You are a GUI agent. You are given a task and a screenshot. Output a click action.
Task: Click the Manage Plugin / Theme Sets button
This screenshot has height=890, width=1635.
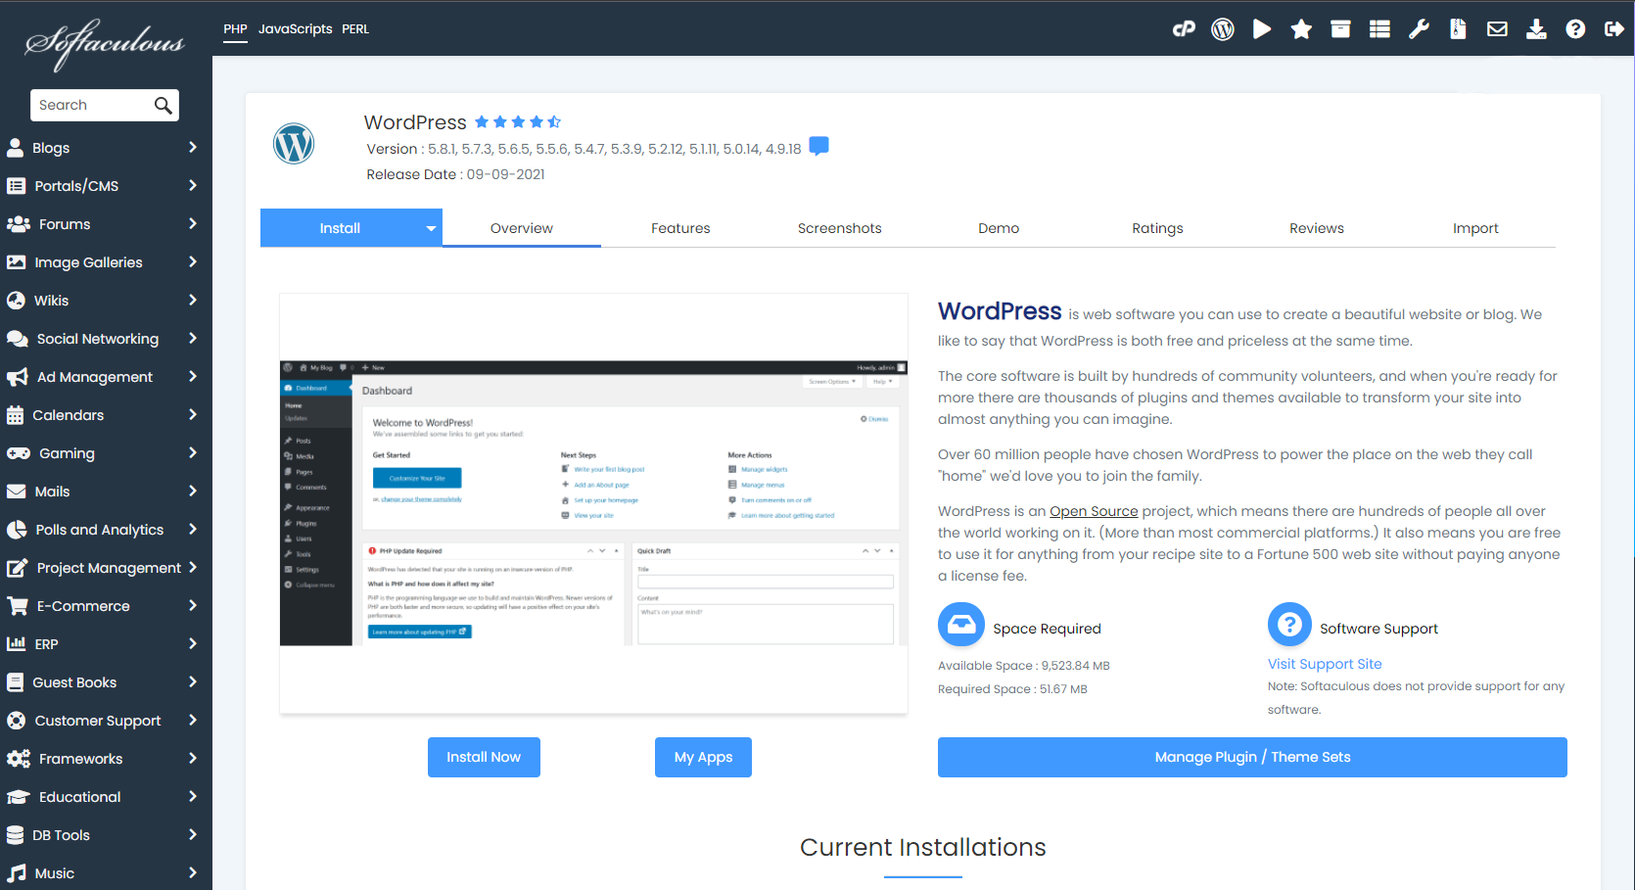(x=1252, y=757)
